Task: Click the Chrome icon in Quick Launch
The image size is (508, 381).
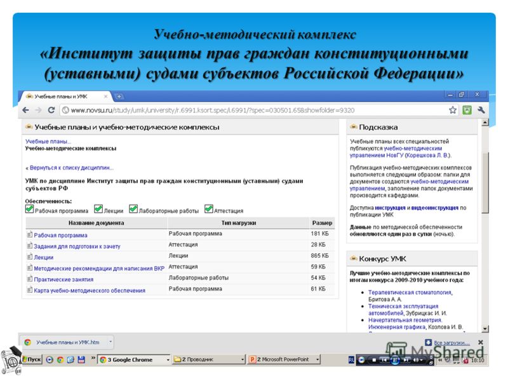Action: coord(60,359)
